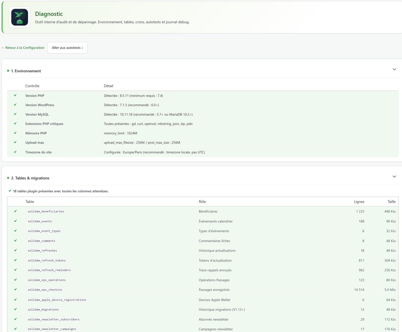Click the PHP detected 8.5.11 detail text

(x=133, y=96)
